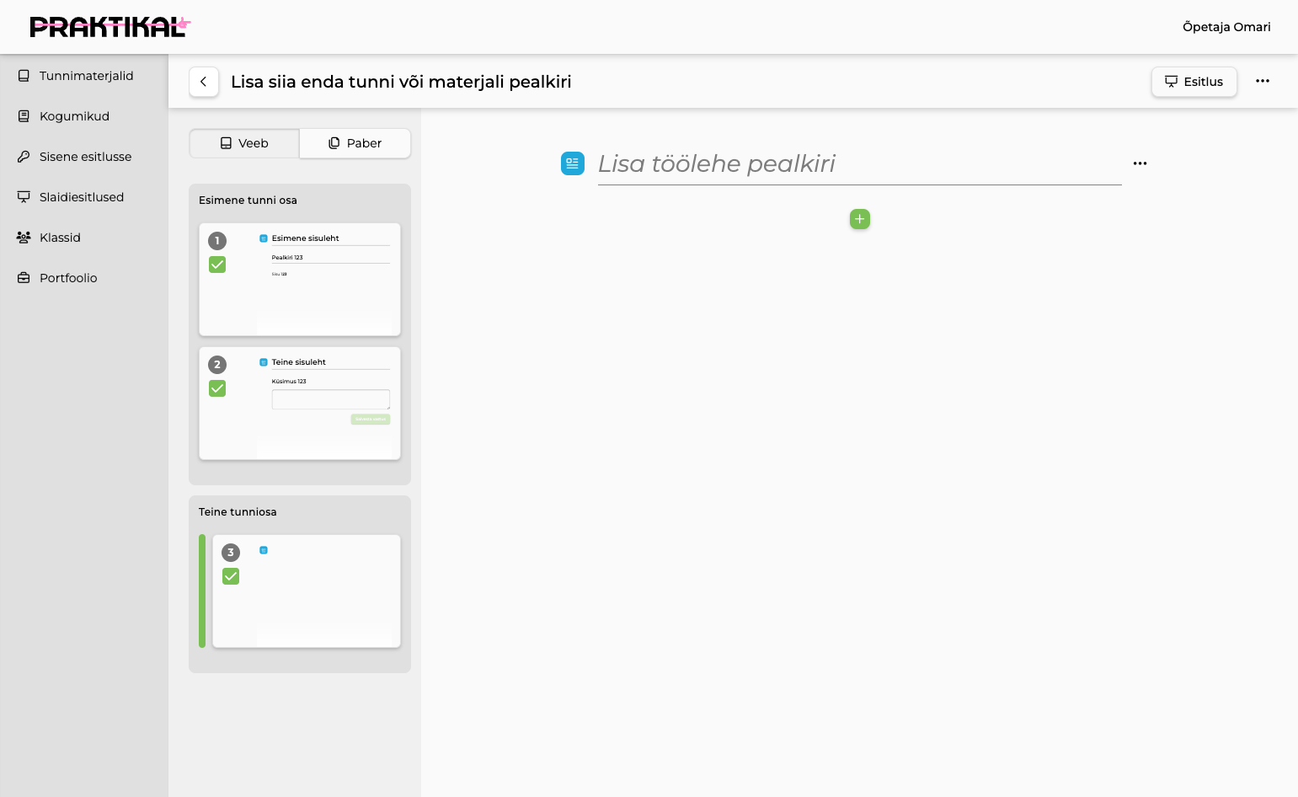Screen dimensions: 1298x797
Task: Toggle checkbox on slide 1 thumbnail
Action: [217, 265]
